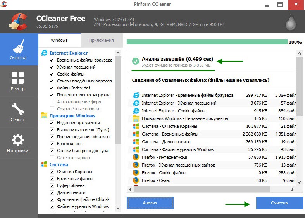Open the Очистка (Cleaner) sidebar section
The height and width of the screenshot is (218, 305).
click(19, 49)
